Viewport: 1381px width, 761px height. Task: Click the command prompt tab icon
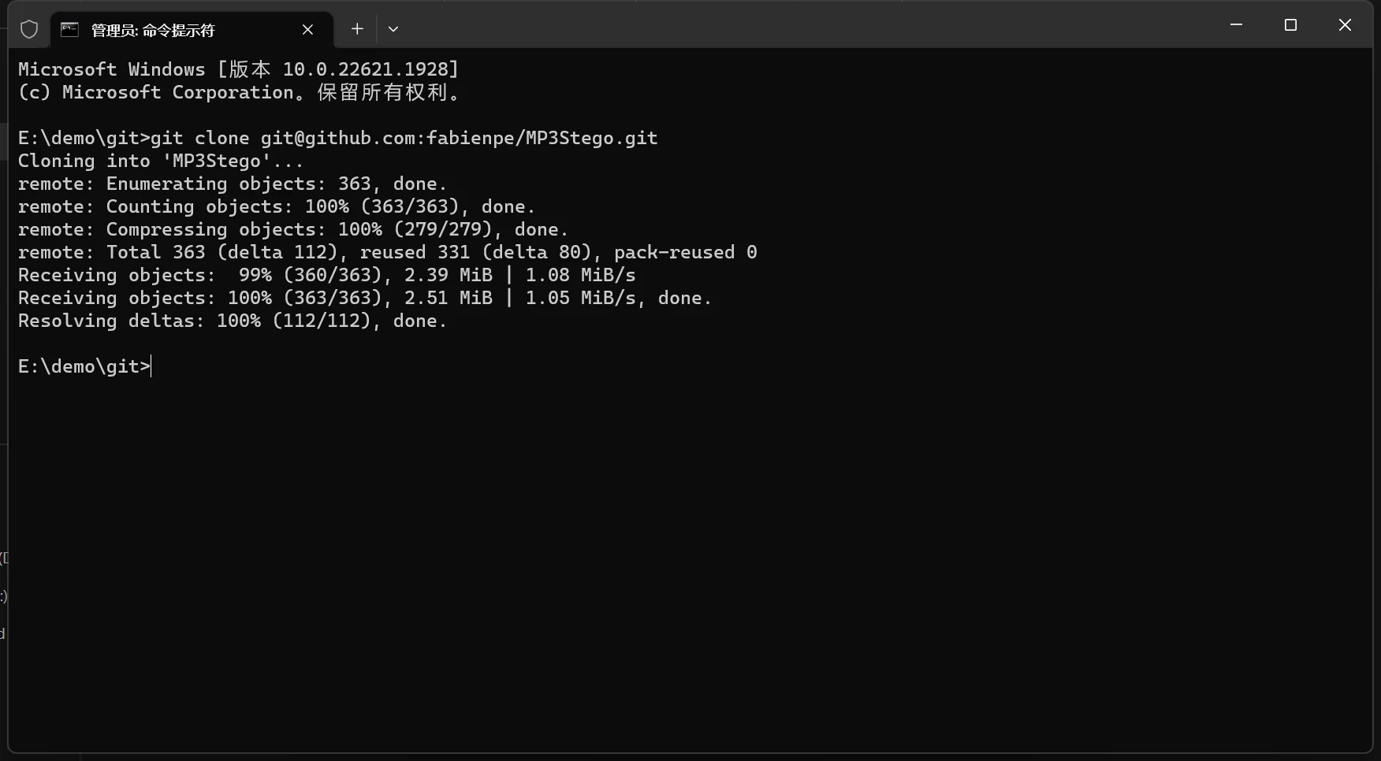point(70,30)
